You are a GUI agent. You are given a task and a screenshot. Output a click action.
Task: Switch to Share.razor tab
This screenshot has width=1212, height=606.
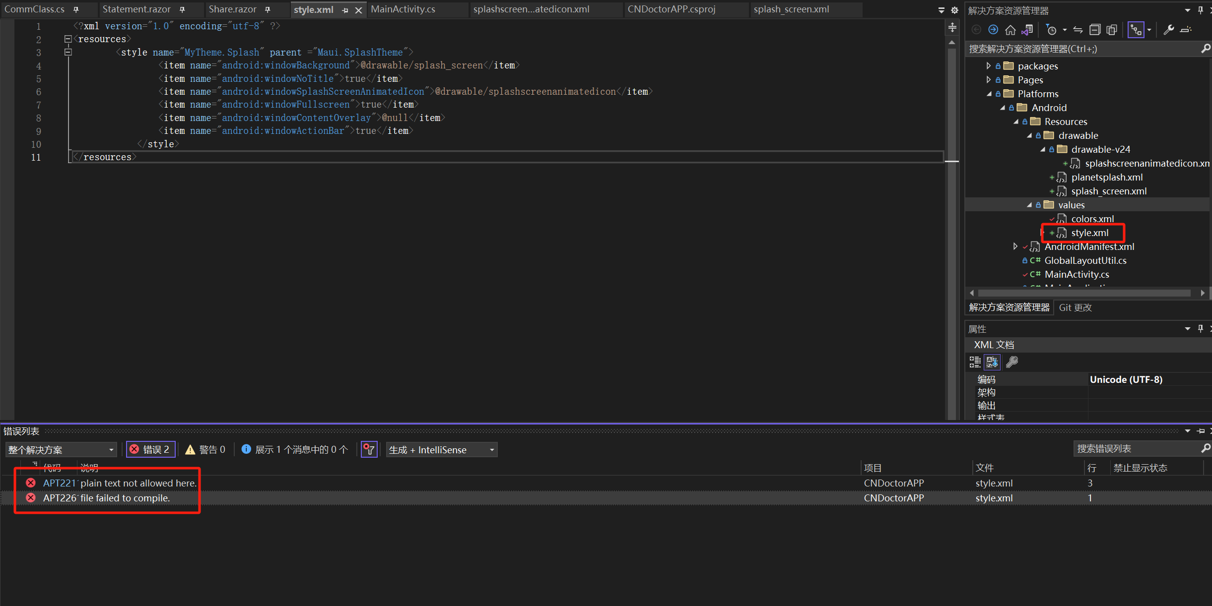(x=232, y=9)
